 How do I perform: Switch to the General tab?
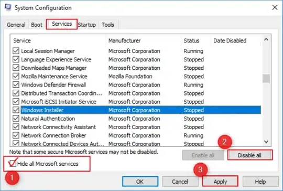16,25
